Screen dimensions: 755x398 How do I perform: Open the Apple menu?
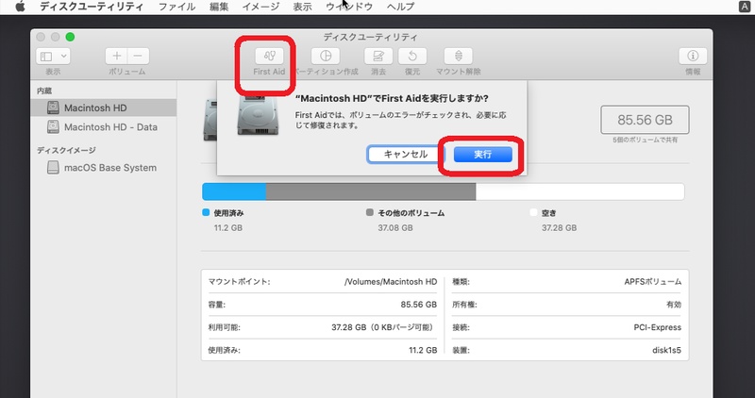(x=20, y=7)
